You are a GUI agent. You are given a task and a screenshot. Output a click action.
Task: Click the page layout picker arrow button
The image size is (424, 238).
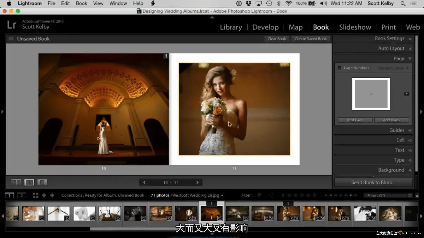(x=406, y=94)
